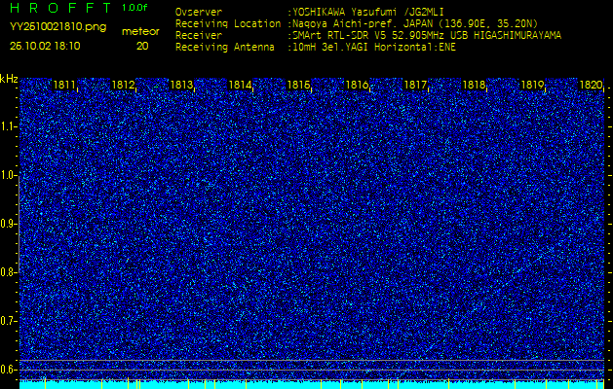The image size is (613, 389).
Task: Click the 1.00f version number
Action: tap(134, 8)
